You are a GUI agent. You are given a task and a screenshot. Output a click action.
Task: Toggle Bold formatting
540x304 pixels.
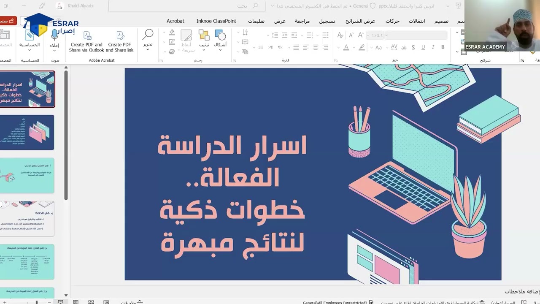(x=443, y=47)
